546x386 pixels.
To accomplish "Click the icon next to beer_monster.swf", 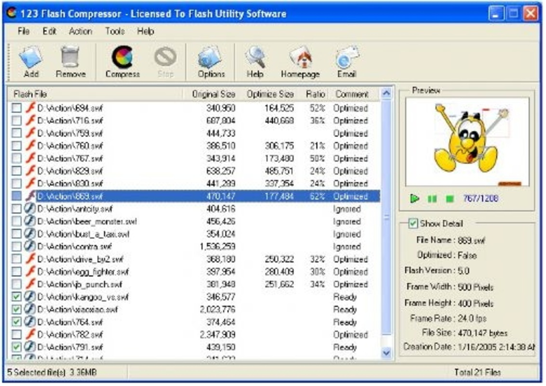I will (x=30, y=221).
